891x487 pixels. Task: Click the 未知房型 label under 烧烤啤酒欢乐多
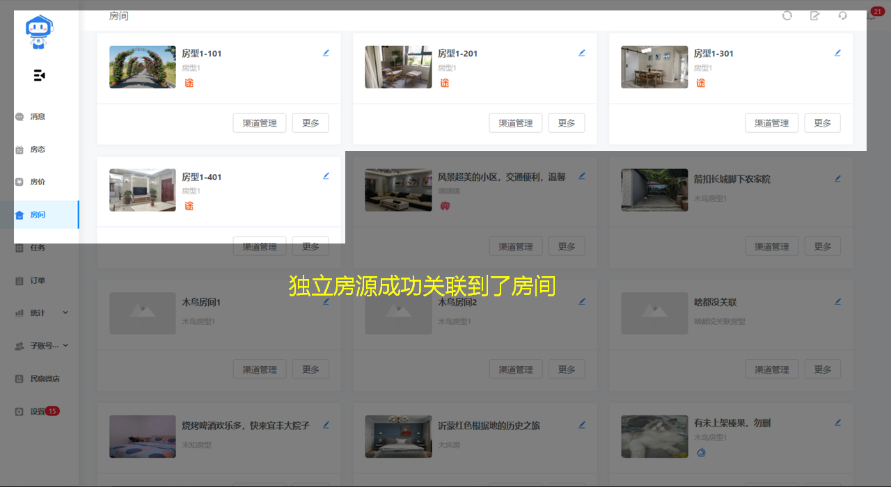point(196,445)
